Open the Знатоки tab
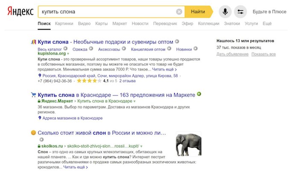 [x=232, y=23]
